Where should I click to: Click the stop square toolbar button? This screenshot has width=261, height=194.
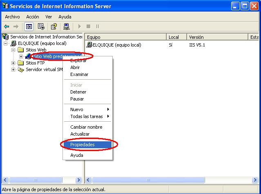[x=88, y=26]
